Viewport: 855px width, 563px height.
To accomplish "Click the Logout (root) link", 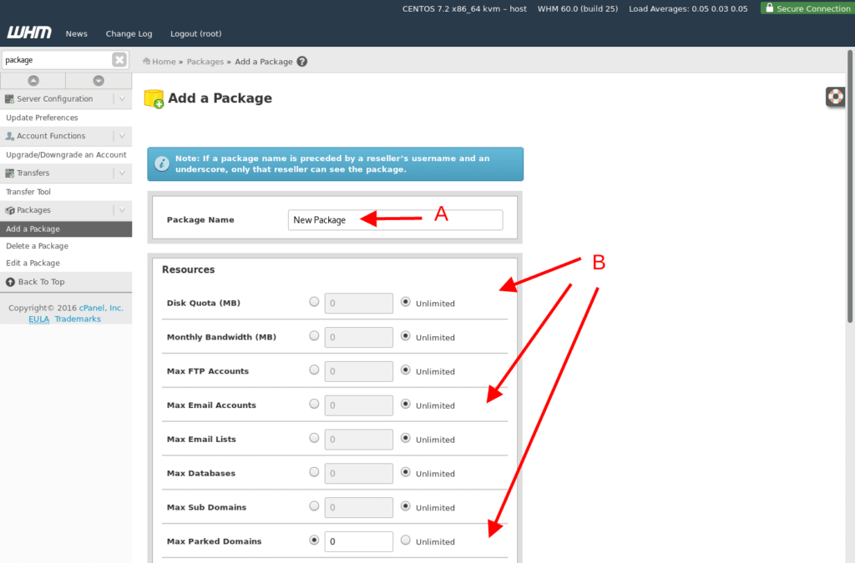I will pos(195,34).
